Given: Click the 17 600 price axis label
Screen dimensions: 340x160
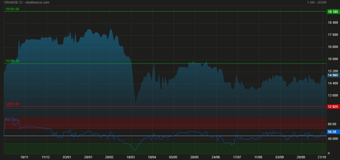Looking at the screenshot, I should point(332,35).
